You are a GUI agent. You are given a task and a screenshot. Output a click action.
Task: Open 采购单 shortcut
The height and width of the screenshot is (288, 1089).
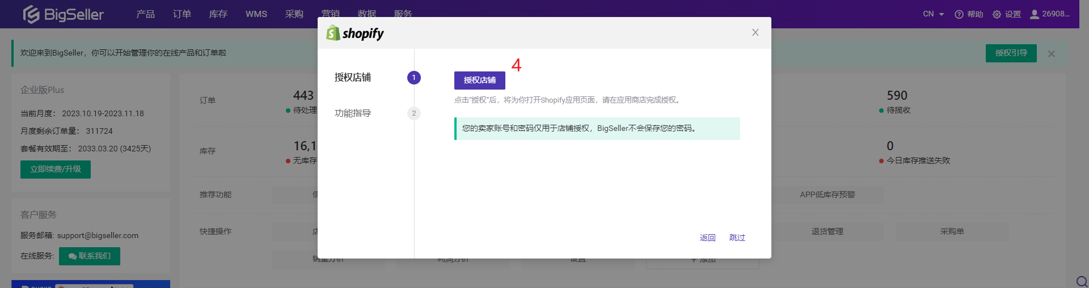click(952, 231)
